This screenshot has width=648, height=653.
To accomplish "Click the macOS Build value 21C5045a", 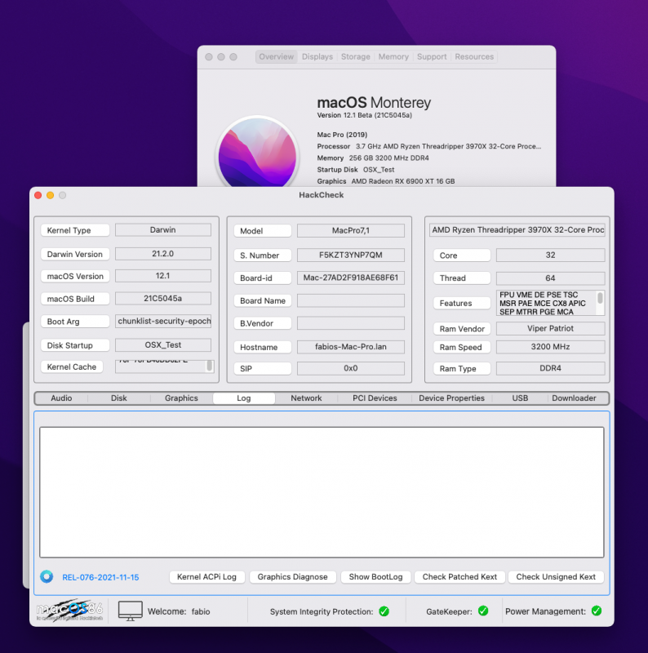I will click(x=163, y=298).
